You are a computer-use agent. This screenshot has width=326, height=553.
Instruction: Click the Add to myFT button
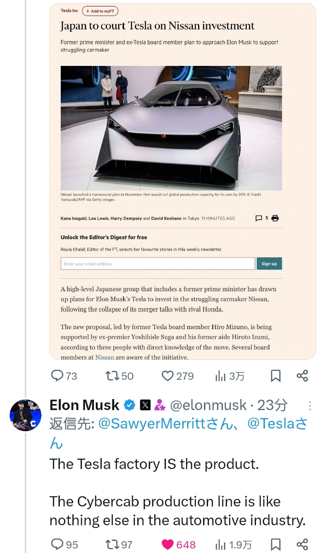(x=100, y=11)
